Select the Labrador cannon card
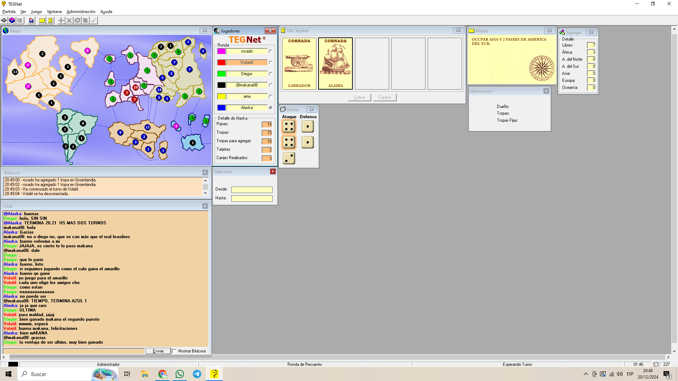 tap(299, 64)
